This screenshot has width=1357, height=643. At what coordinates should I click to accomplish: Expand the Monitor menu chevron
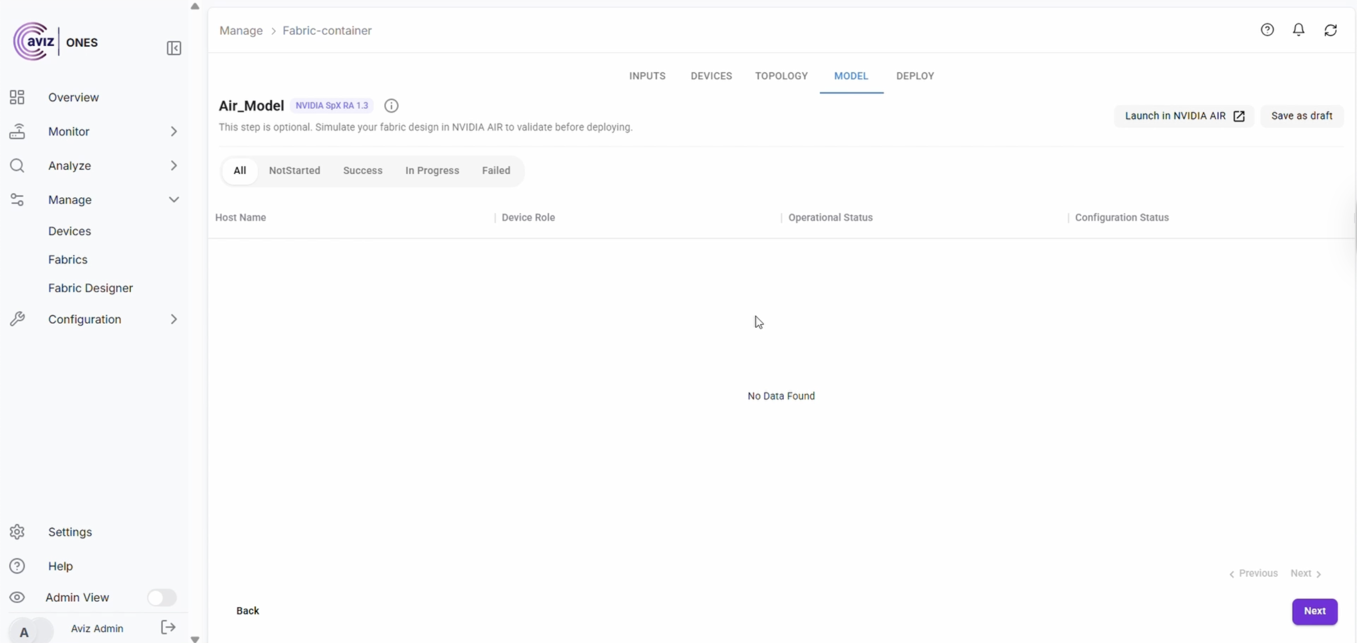[174, 131]
